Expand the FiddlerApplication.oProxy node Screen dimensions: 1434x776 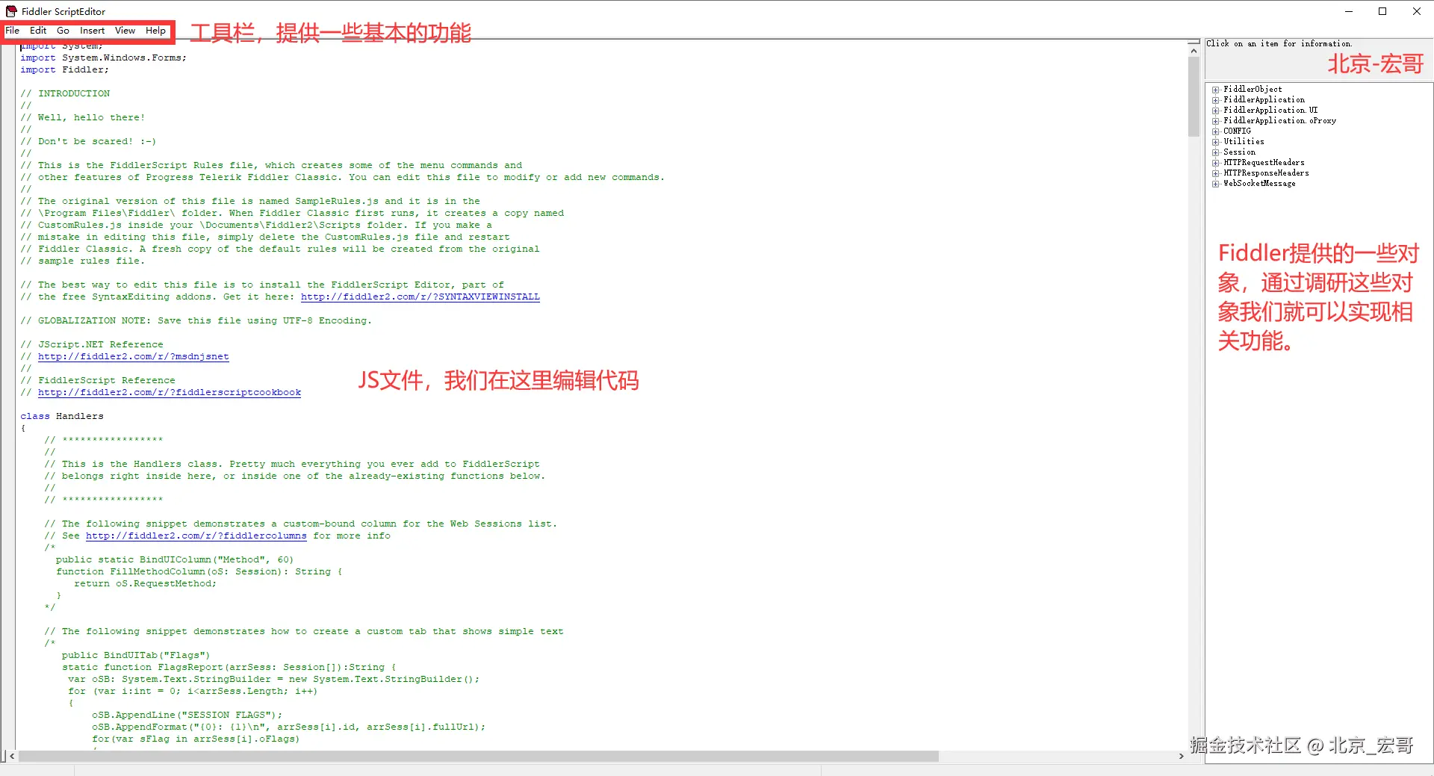tap(1216, 121)
